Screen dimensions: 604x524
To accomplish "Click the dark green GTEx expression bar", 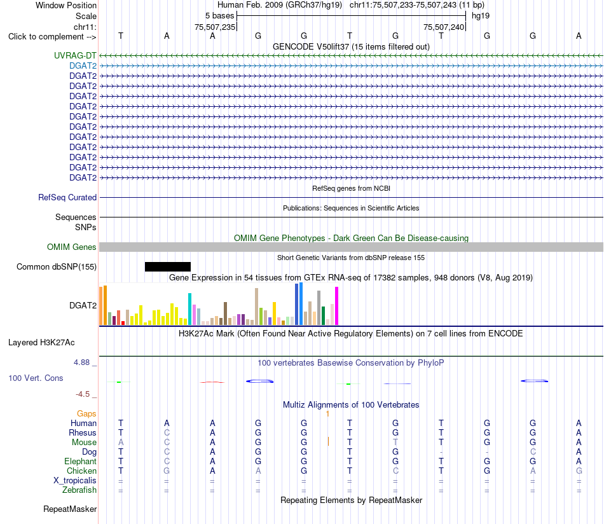I will (323, 315).
